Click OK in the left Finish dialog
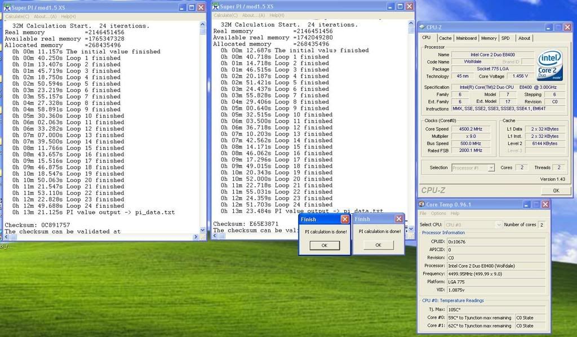 (x=324, y=245)
